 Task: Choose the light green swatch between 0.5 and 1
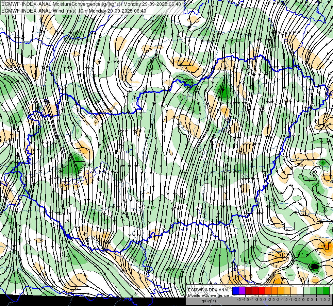[x=313, y=291]
